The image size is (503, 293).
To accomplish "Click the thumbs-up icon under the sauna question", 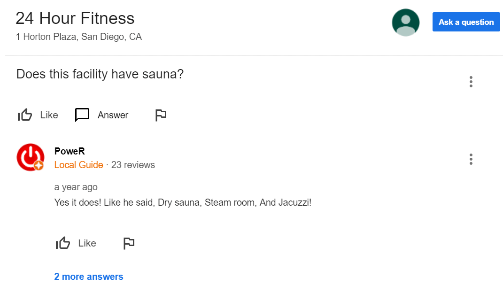I will (24, 115).
